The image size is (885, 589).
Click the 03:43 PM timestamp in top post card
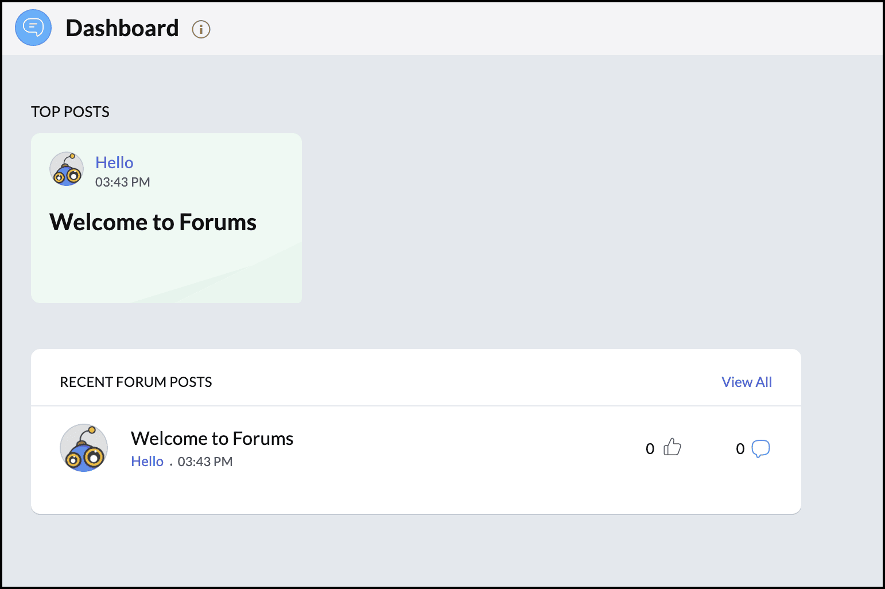(123, 183)
